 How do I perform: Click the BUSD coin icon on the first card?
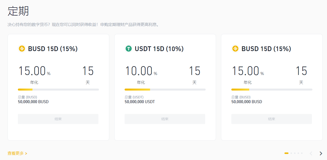coord(22,49)
